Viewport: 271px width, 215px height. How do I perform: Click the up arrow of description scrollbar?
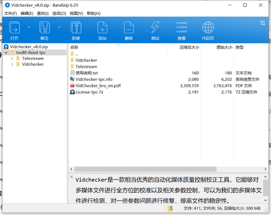(266, 177)
